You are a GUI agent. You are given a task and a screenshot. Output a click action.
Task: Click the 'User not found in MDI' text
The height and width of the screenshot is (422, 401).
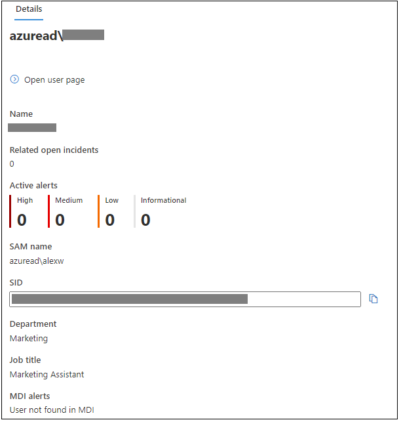(x=52, y=411)
